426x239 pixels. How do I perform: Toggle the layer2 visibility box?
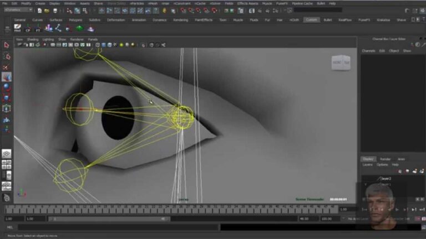(366, 179)
